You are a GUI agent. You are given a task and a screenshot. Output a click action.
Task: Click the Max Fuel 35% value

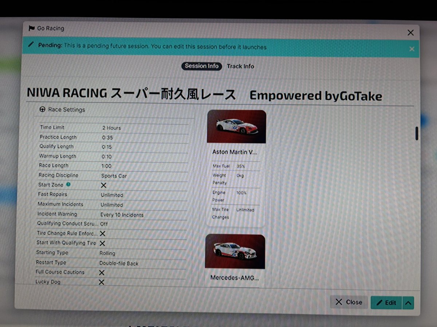(x=241, y=166)
